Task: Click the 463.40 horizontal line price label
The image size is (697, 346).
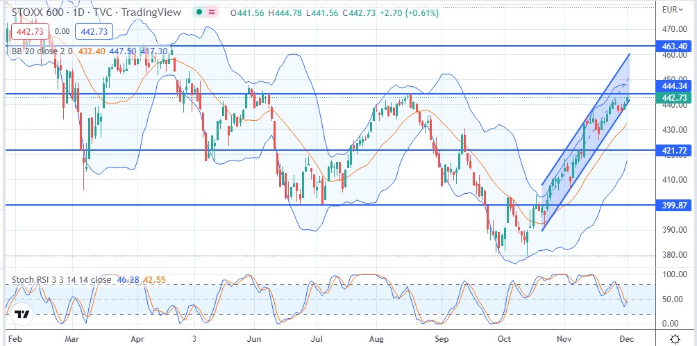Action: click(x=675, y=46)
